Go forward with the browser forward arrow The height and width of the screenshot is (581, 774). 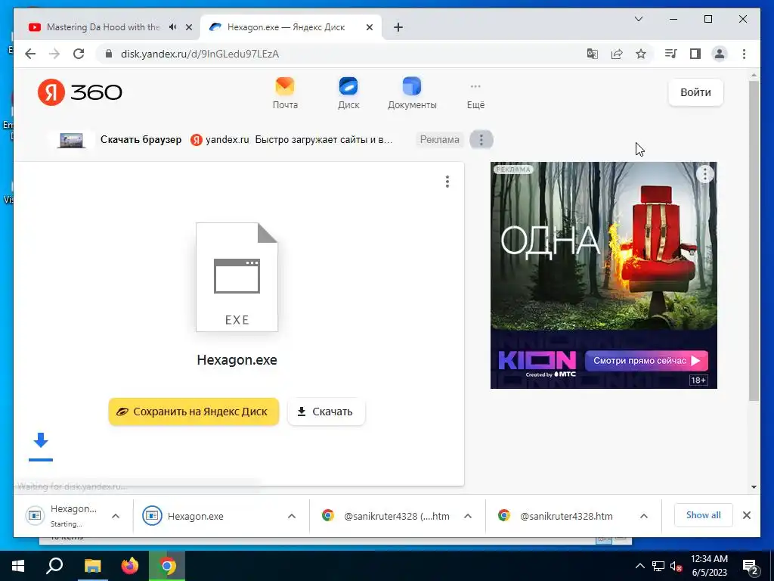coord(54,54)
